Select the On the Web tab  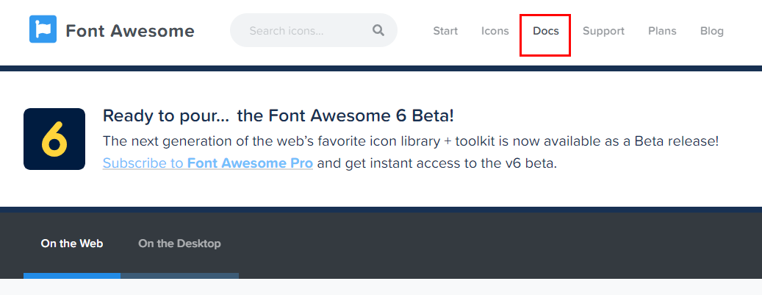[x=72, y=243]
